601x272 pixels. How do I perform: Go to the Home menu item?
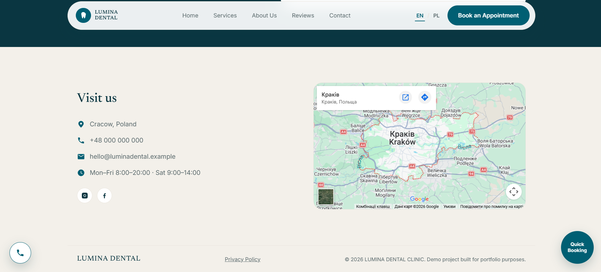coord(190,16)
